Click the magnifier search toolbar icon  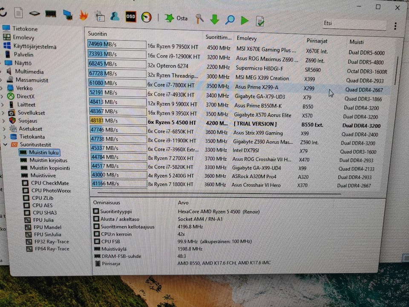230,20
